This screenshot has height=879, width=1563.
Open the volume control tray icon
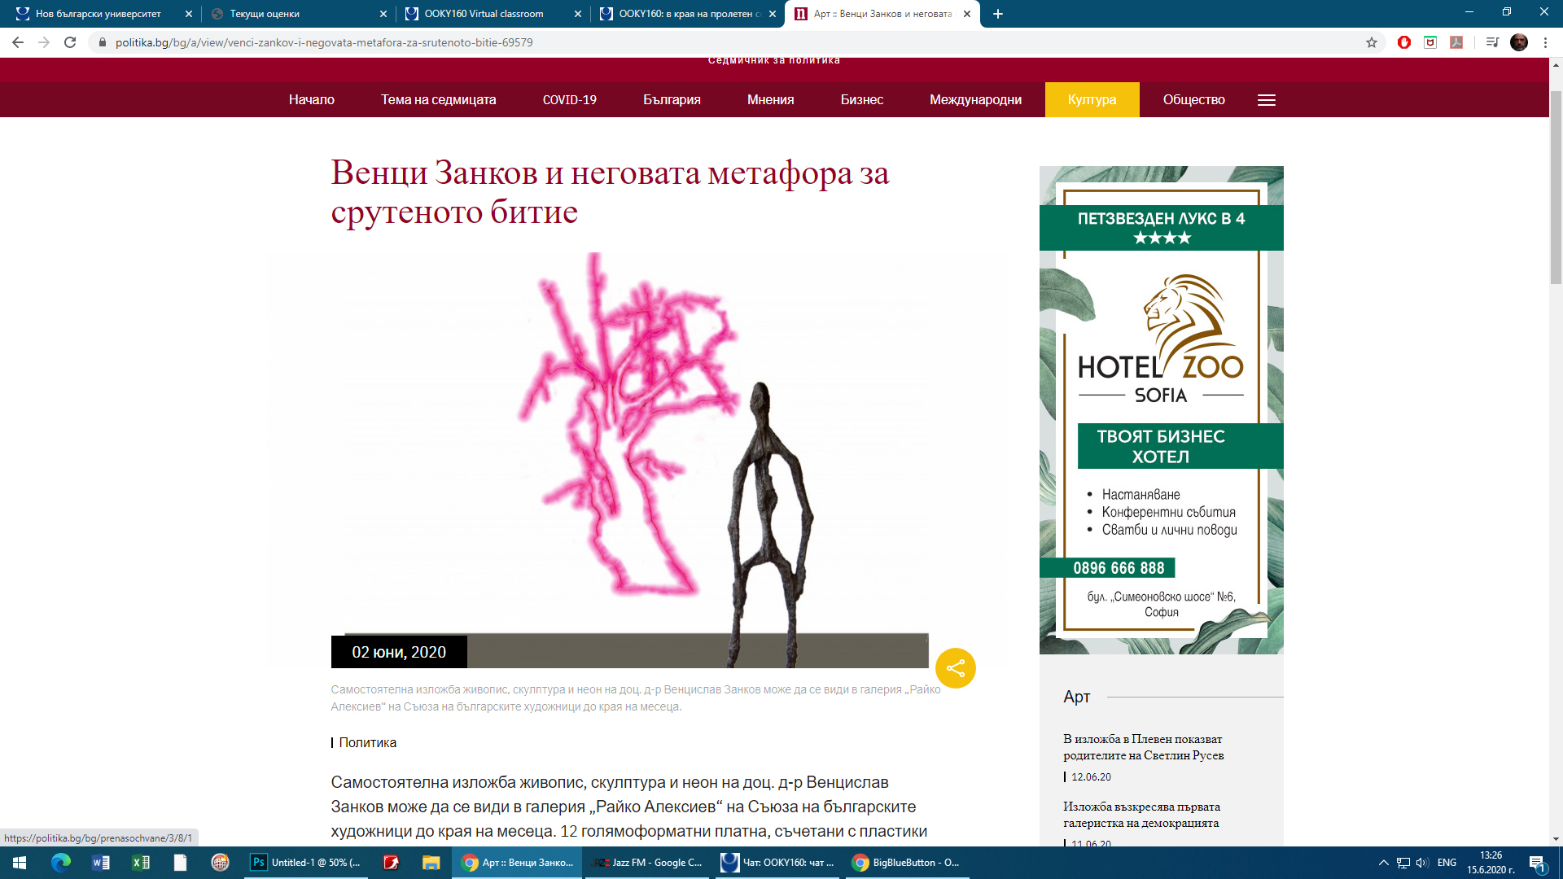(x=1422, y=863)
